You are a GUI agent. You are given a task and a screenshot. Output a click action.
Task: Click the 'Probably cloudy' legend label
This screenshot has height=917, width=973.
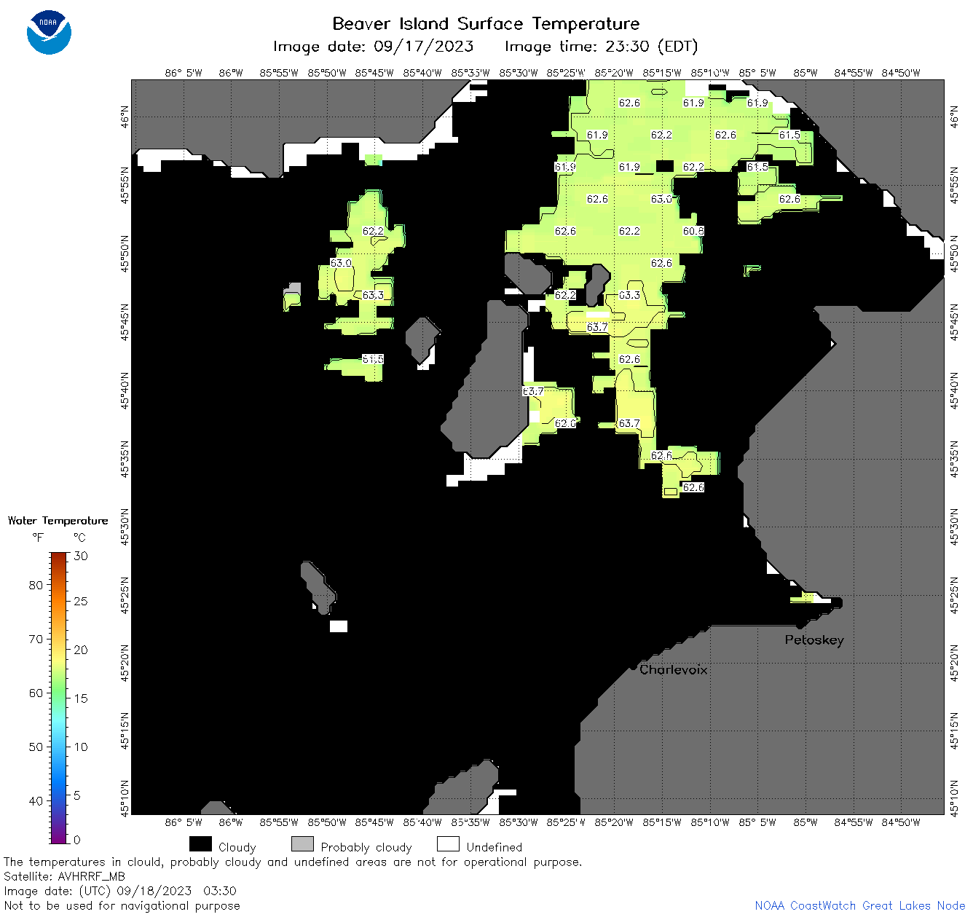point(366,847)
